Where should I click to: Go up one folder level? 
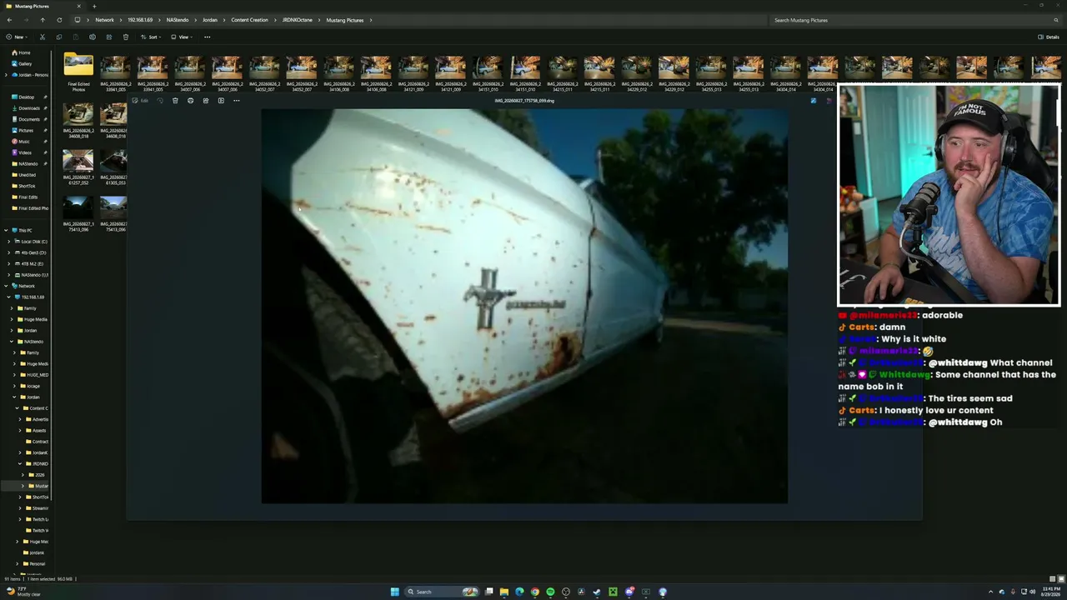coord(43,20)
